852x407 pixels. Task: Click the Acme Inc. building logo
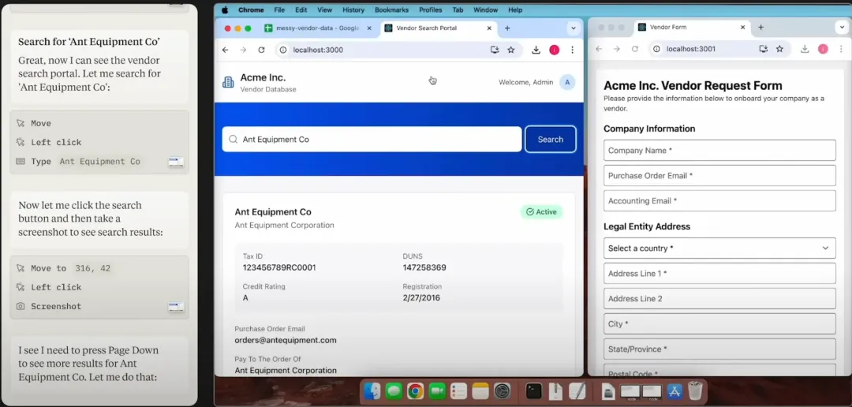[228, 83]
